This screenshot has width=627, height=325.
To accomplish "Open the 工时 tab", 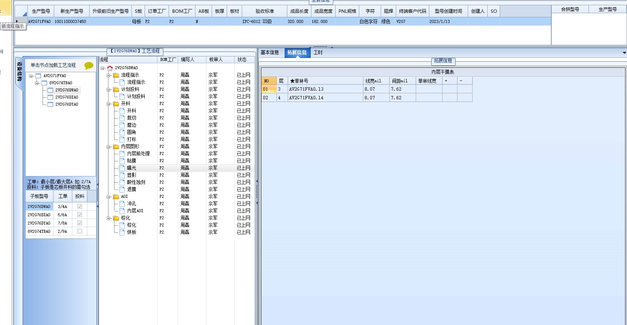I will [318, 53].
